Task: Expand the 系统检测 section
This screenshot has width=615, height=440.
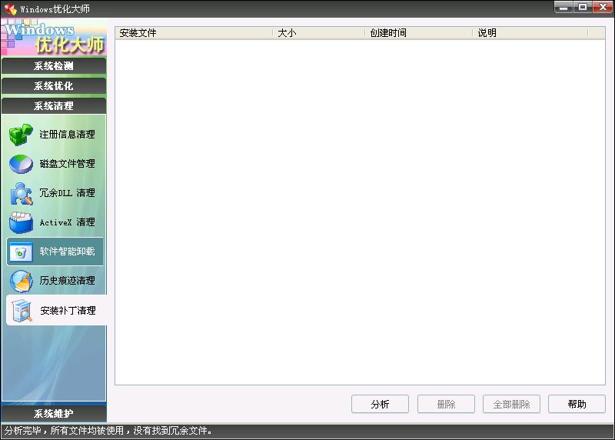Action: [54, 66]
